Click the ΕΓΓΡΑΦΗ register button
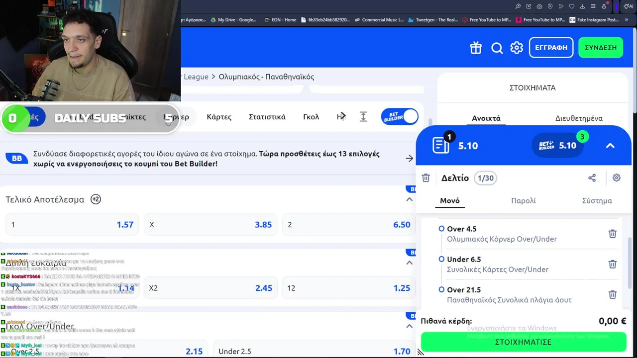Image resolution: width=637 pixels, height=358 pixels. (551, 48)
